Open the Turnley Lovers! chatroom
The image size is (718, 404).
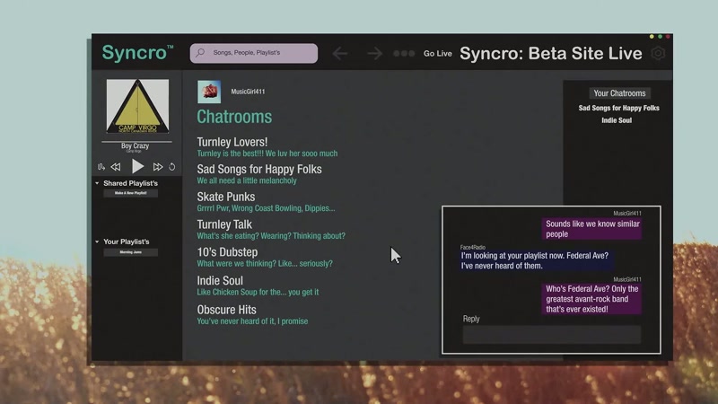(232, 142)
